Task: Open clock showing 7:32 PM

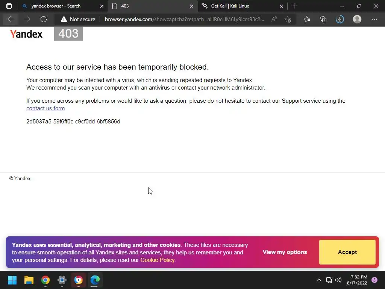Action: point(357,280)
